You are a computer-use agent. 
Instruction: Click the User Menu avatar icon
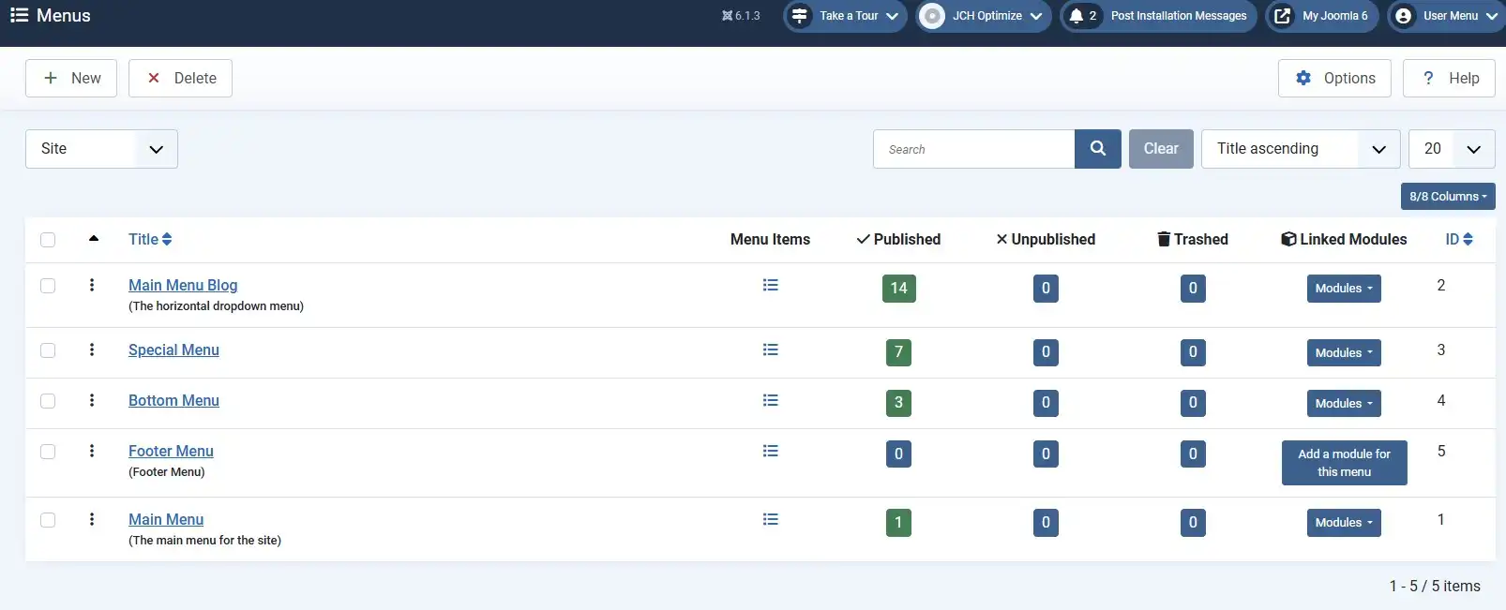(x=1403, y=16)
